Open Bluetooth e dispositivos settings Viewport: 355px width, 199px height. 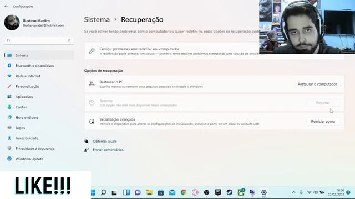pos(39,66)
